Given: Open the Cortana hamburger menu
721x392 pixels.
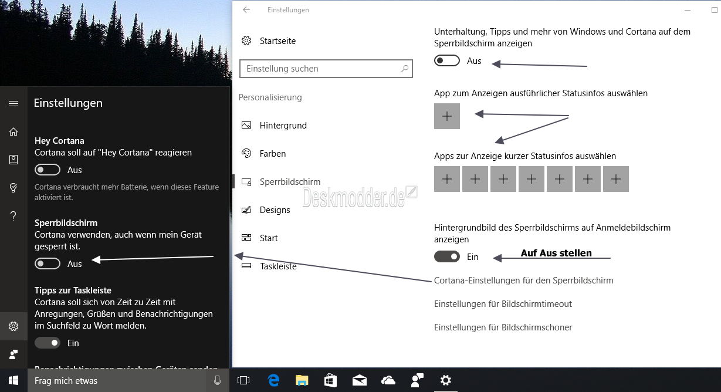Looking at the screenshot, I should tap(13, 103).
